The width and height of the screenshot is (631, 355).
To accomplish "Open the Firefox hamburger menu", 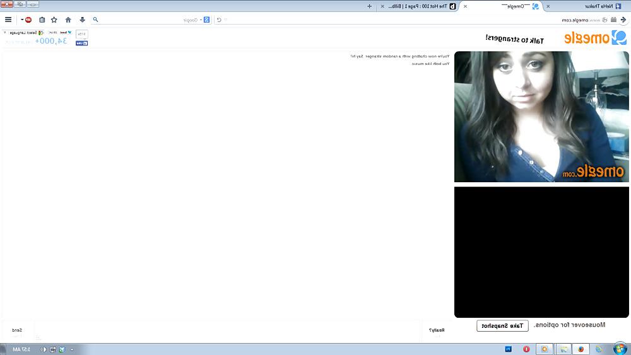I will point(8,20).
